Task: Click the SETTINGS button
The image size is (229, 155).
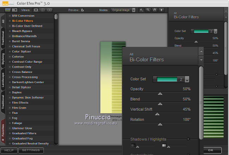Action: coord(31,150)
